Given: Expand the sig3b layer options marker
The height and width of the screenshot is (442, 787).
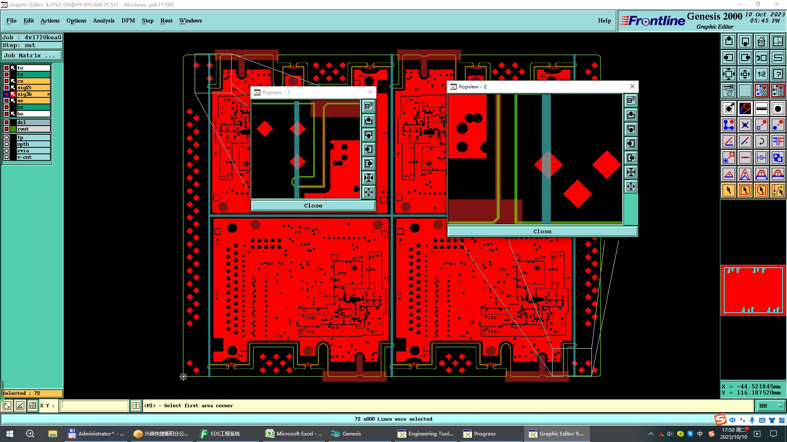Looking at the screenshot, I should [x=48, y=95].
